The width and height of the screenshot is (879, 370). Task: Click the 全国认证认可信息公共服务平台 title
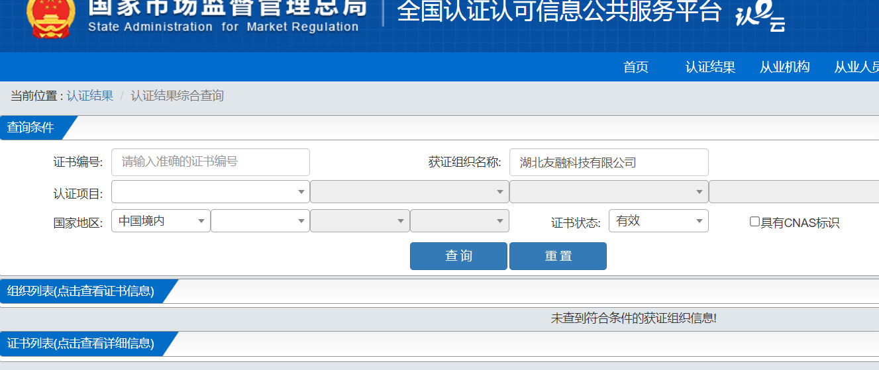tap(558, 11)
